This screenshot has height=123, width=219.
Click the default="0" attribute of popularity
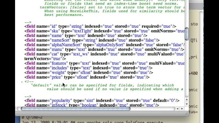point(164,100)
